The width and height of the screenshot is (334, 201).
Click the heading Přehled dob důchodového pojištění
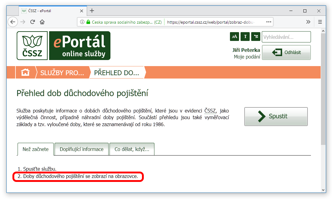pos(82,93)
